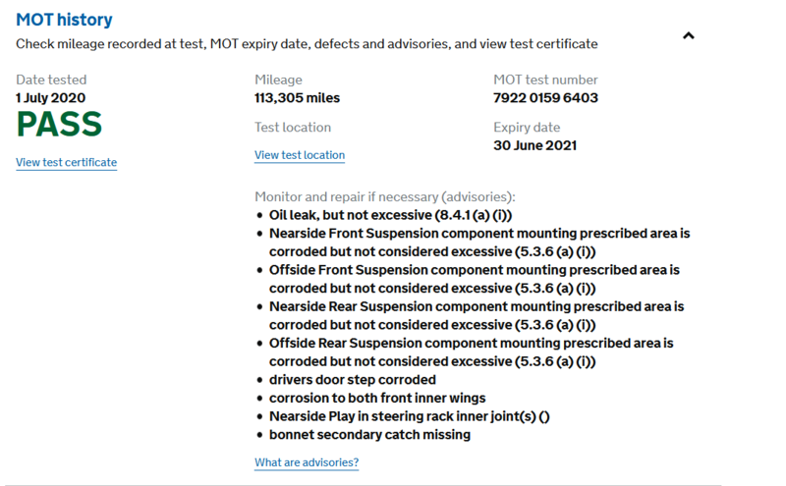Click the green PASS result text
This screenshot has height=486, width=786.
click(59, 125)
